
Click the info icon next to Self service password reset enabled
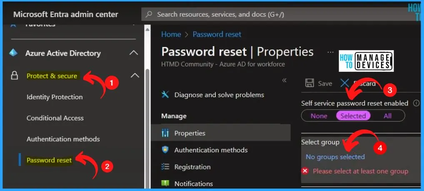(x=416, y=103)
